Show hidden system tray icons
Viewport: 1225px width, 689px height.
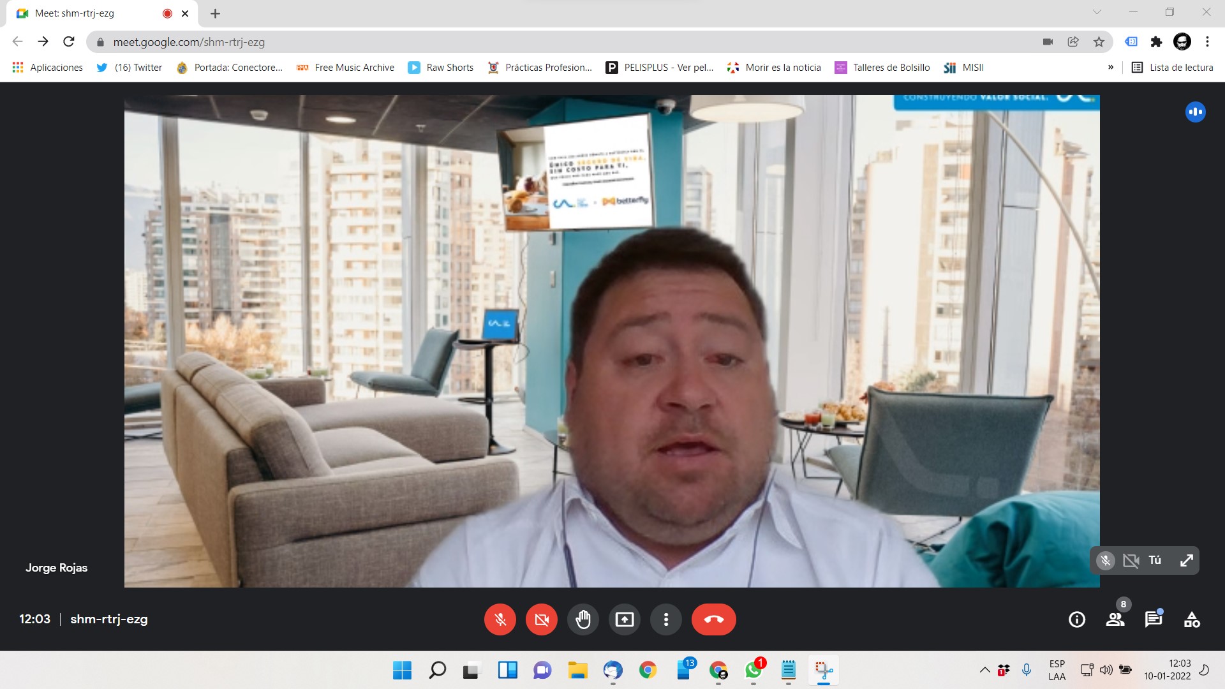(x=984, y=670)
